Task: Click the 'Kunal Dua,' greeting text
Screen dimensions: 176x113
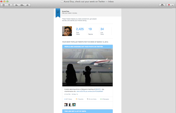Action: click(66, 11)
